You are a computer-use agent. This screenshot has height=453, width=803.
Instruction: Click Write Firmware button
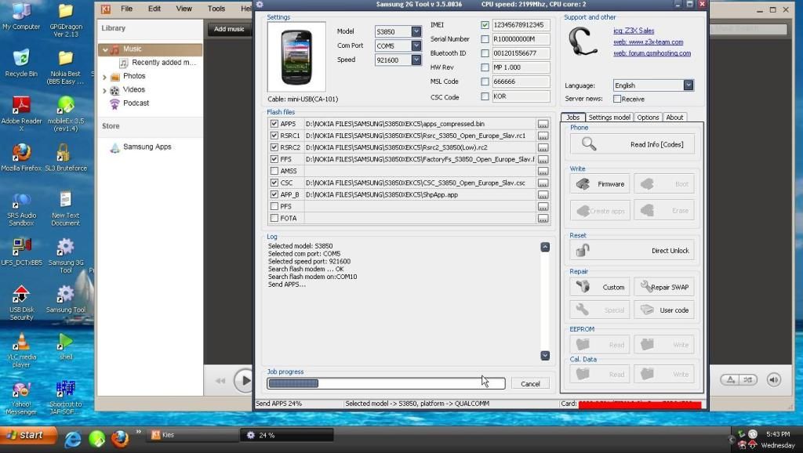tap(600, 183)
